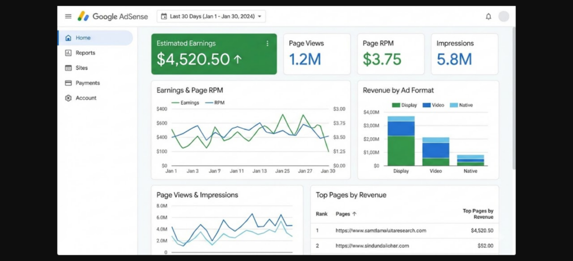The image size is (573, 261).
Task: Click the Estimated Earnings green card
Action: (x=214, y=54)
